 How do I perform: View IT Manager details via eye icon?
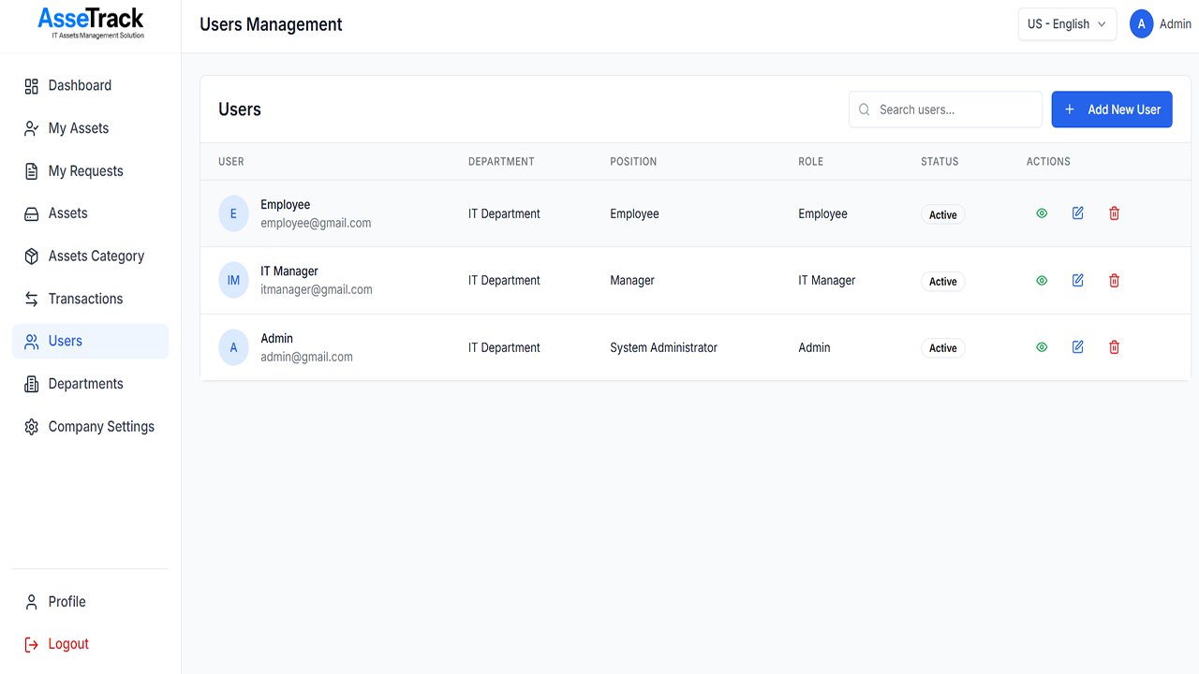click(x=1042, y=280)
